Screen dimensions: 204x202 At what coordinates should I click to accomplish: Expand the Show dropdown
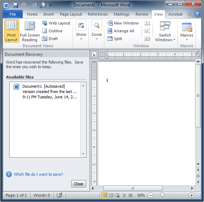point(81,30)
